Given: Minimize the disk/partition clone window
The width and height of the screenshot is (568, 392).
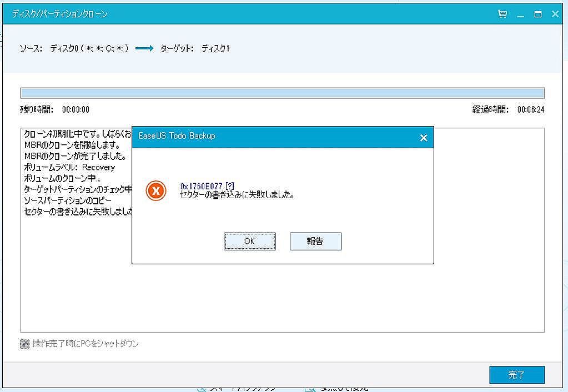Looking at the screenshot, I should [521, 15].
